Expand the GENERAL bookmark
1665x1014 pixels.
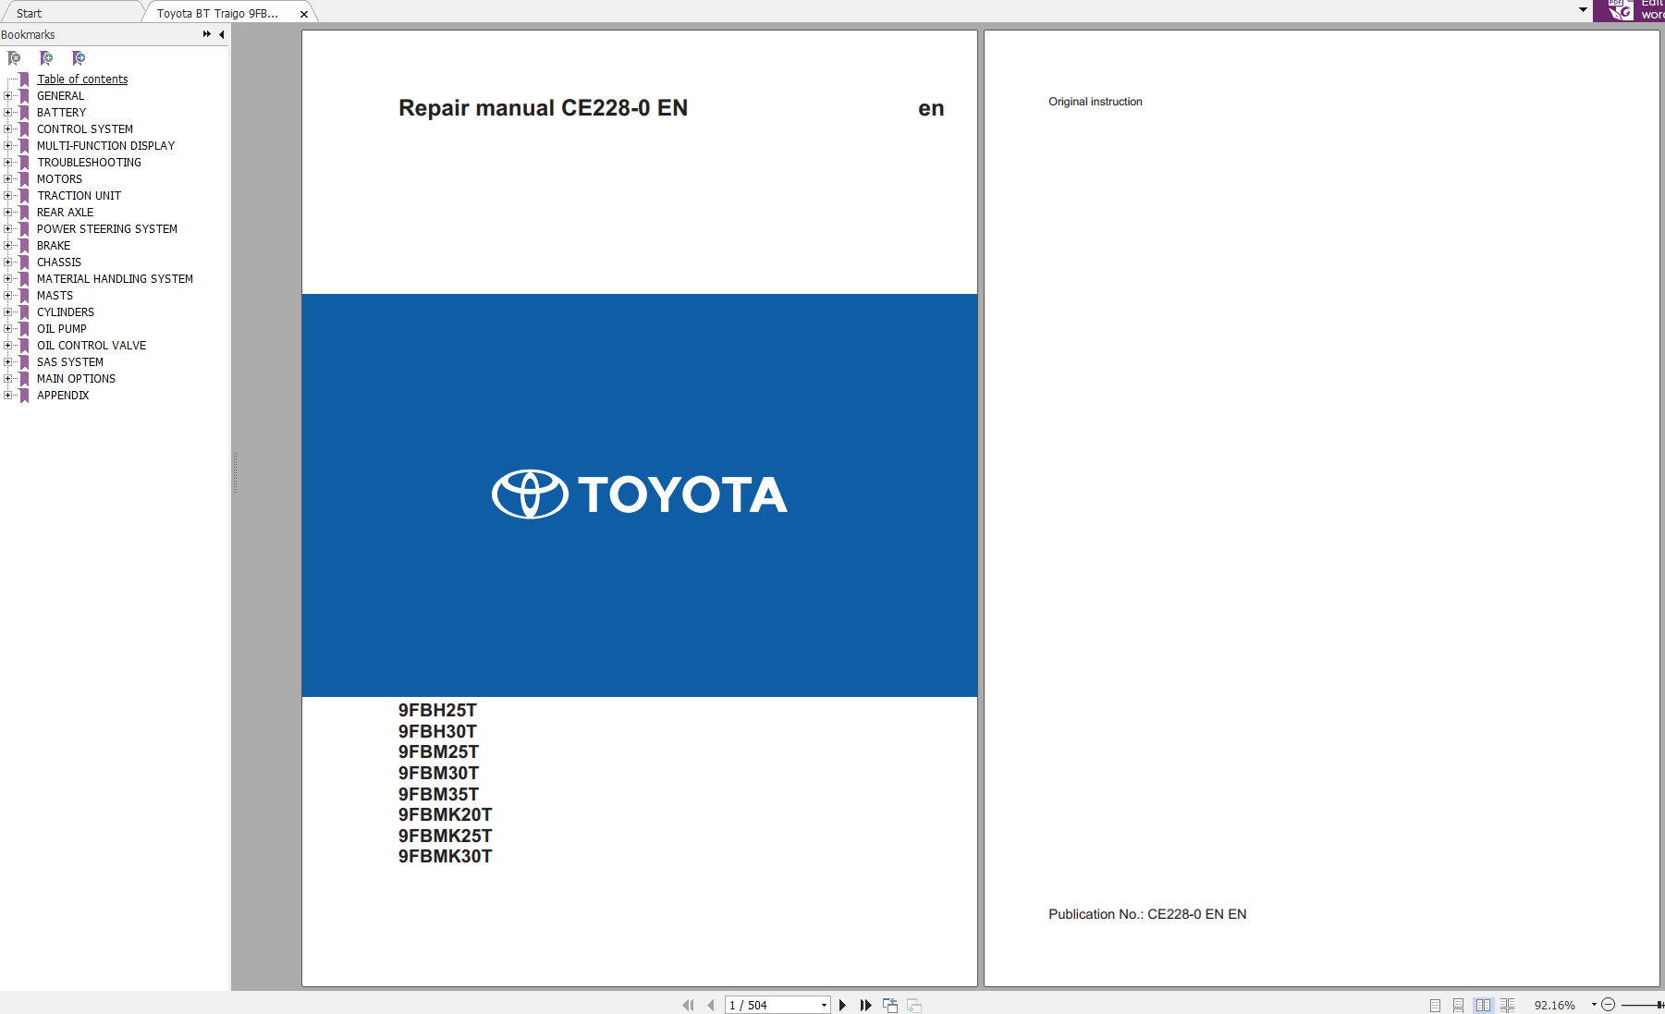tap(8, 96)
